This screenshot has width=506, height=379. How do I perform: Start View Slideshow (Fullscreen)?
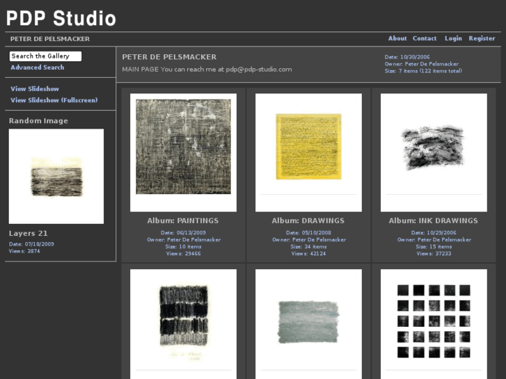tap(54, 100)
